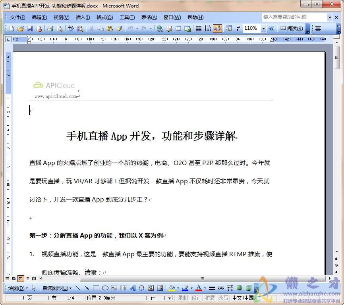Click the Change Text Direction icon

[208, 29]
